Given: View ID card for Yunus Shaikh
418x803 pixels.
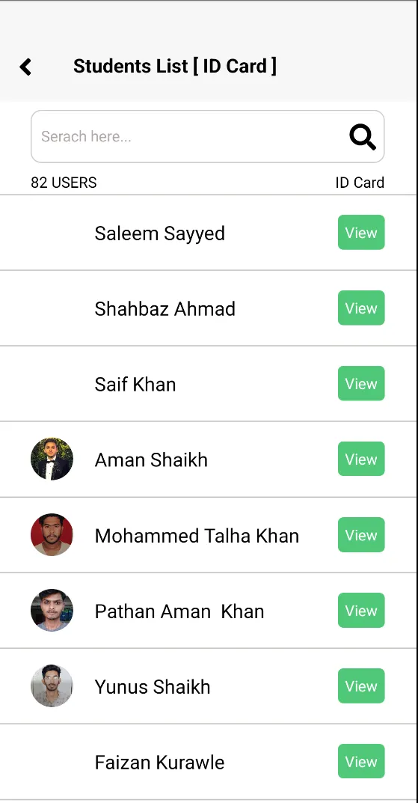Looking at the screenshot, I should [x=361, y=686].
